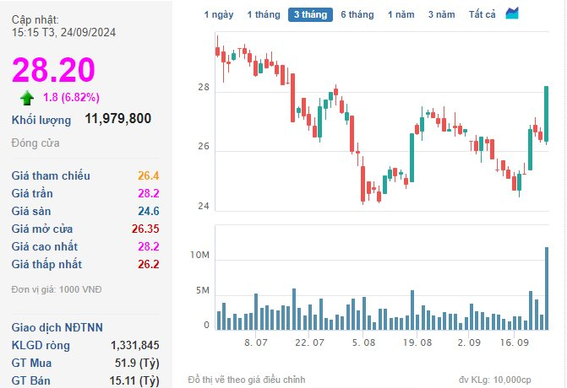Click the "Giá tham chiếu" label
The height and width of the screenshot is (388, 567).
point(51,175)
